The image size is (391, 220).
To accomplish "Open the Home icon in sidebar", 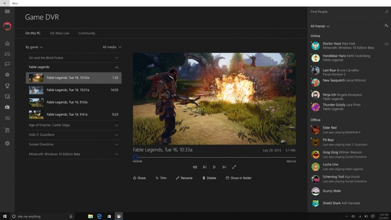I will tap(6, 43).
